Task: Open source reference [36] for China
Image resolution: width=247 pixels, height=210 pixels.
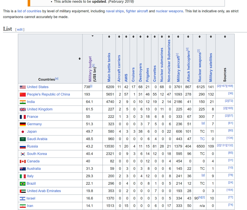Action: pyautogui.click(x=230, y=93)
